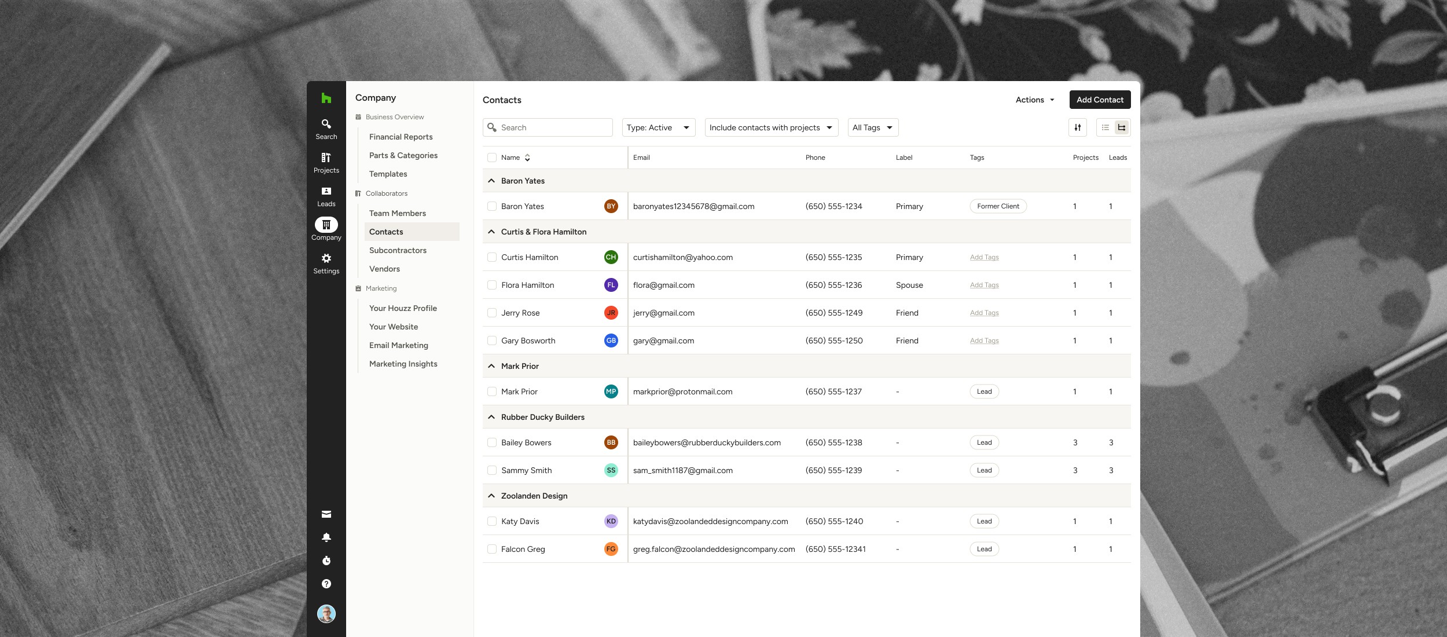This screenshot has height=637, width=1447.
Task: Select all contacts with header checkbox
Action: (x=492, y=157)
